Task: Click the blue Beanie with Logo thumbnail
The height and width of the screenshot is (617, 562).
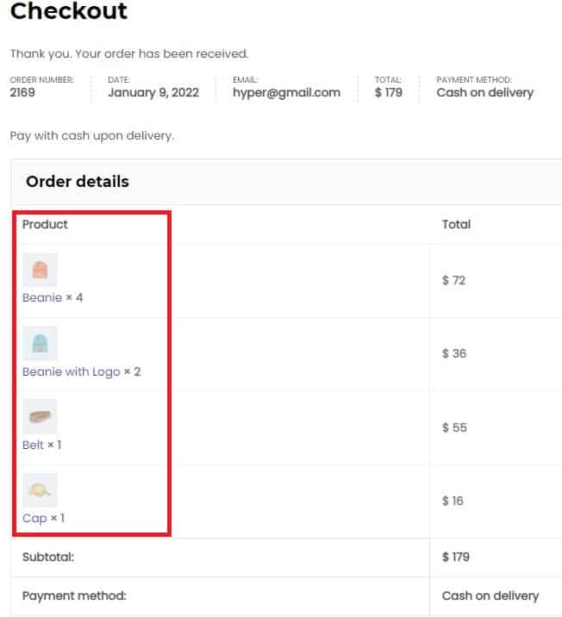Action: pos(40,343)
